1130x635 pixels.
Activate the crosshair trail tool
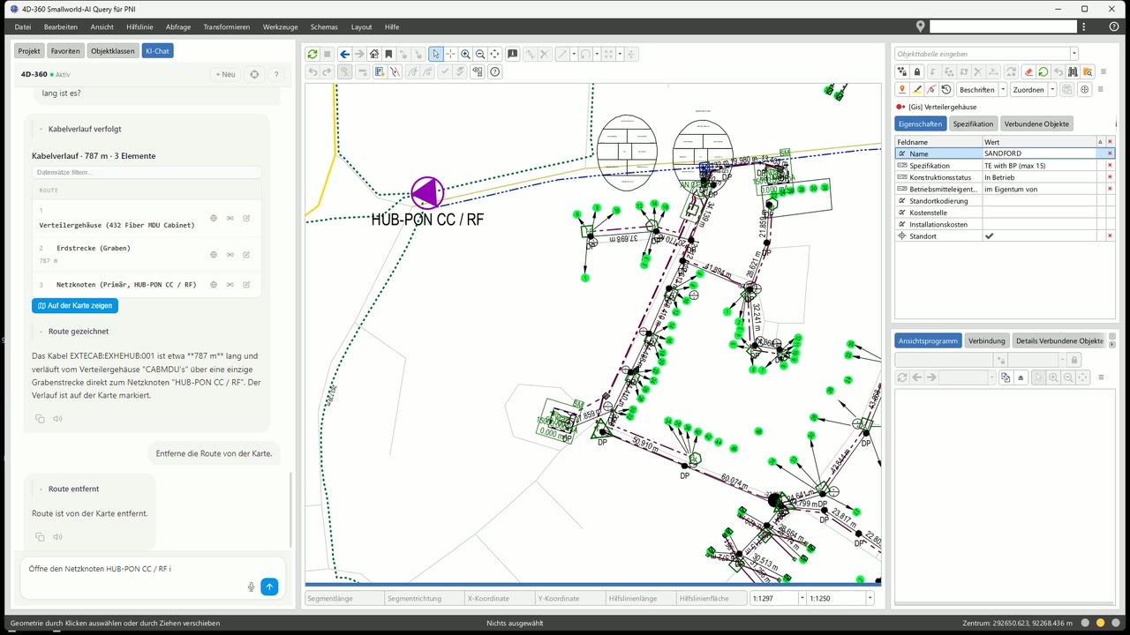click(x=450, y=54)
